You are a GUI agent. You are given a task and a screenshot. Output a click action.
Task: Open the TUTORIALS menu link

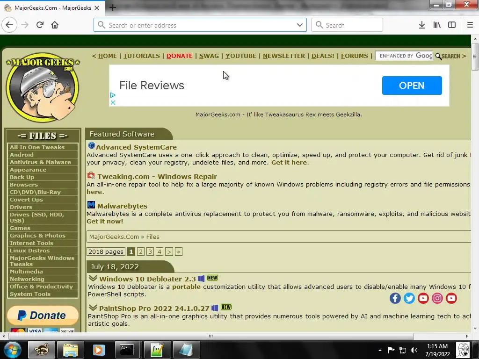tap(142, 56)
